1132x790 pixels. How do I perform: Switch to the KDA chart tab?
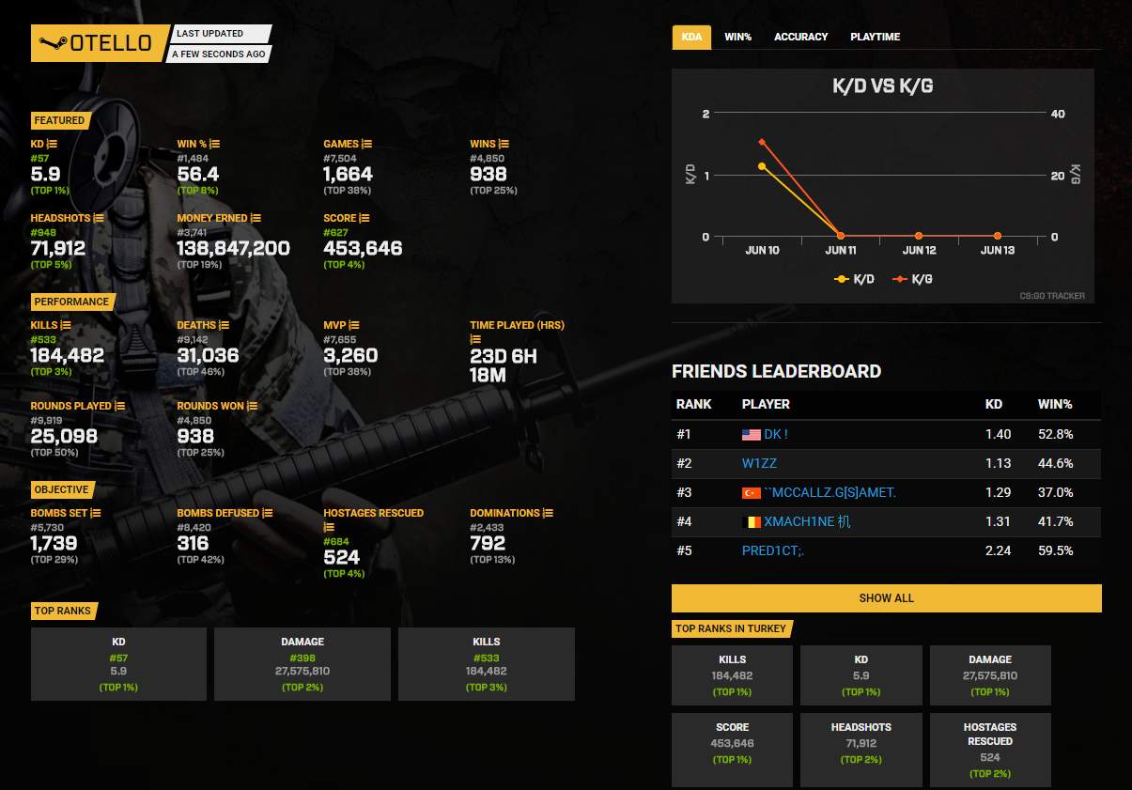point(691,37)
